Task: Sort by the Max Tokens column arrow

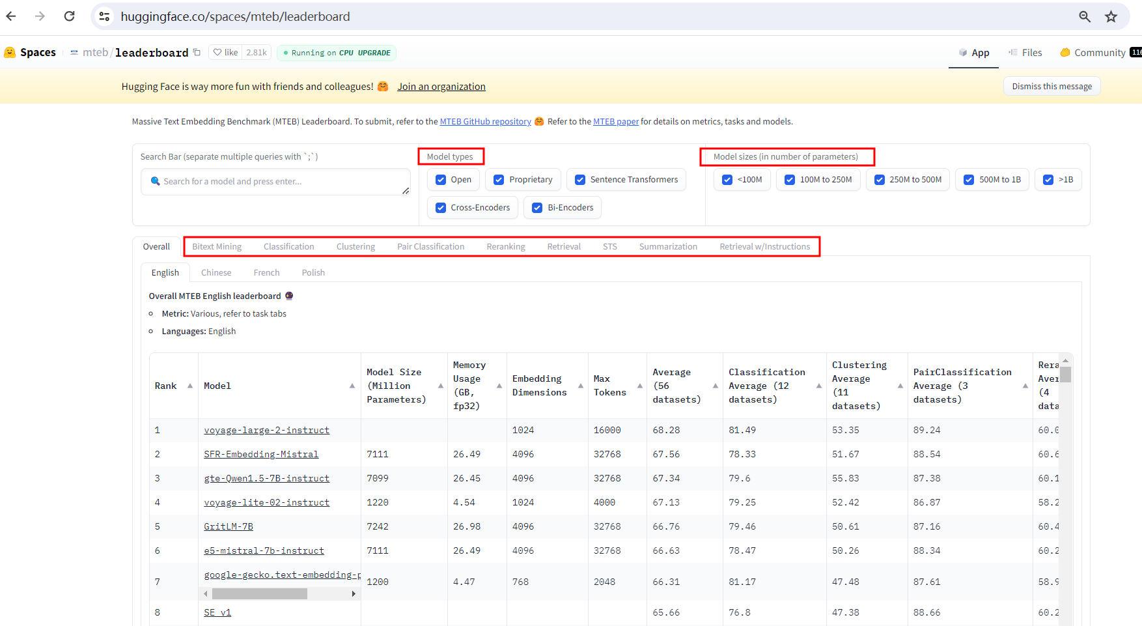Action: (x=640, y=386)
